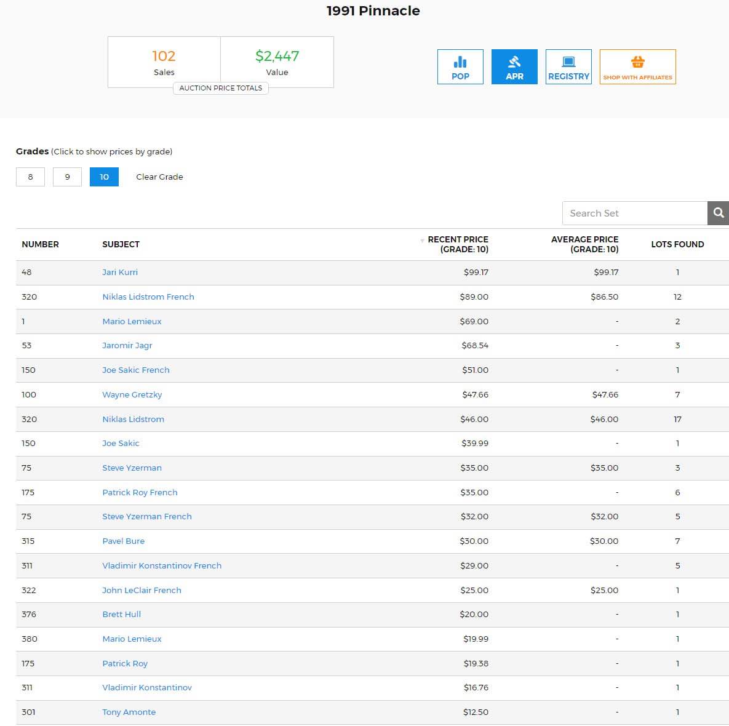Open the Joe Sakic French link

click(136, 370)
